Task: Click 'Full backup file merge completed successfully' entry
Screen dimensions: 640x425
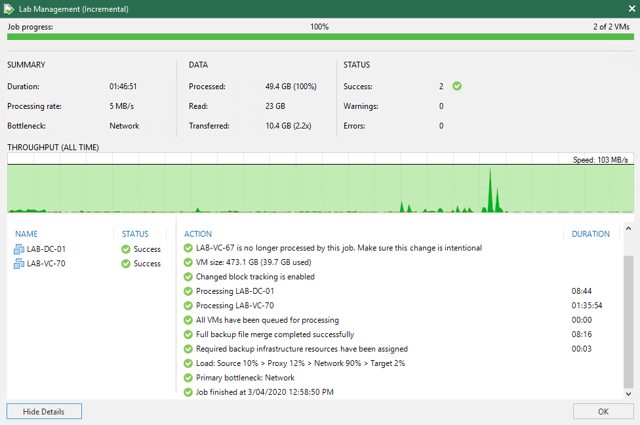Action: (275, 334)
